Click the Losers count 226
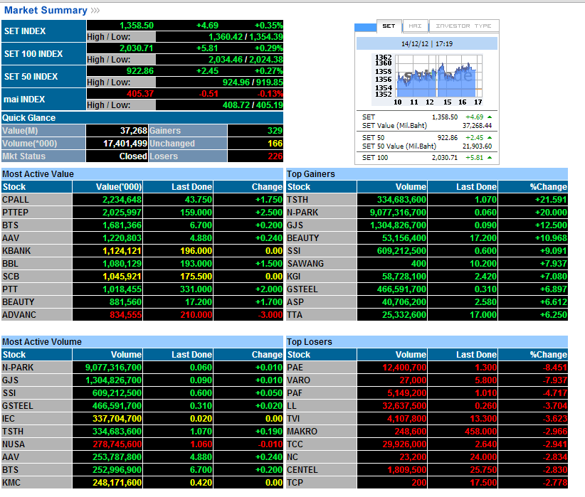The image size is (585, 497). coord(275,156)
